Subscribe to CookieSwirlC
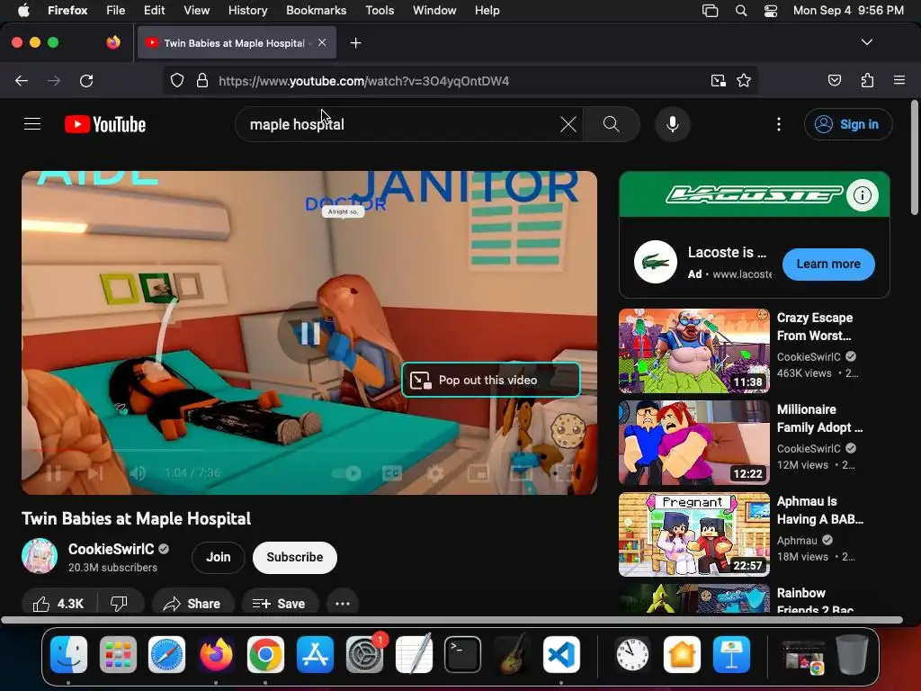The image size is (921, 691). click(295, 557)
